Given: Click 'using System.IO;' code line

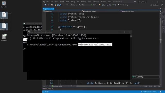Looking at the screenshot, I should pyautogui.click(x=71, y=20).
